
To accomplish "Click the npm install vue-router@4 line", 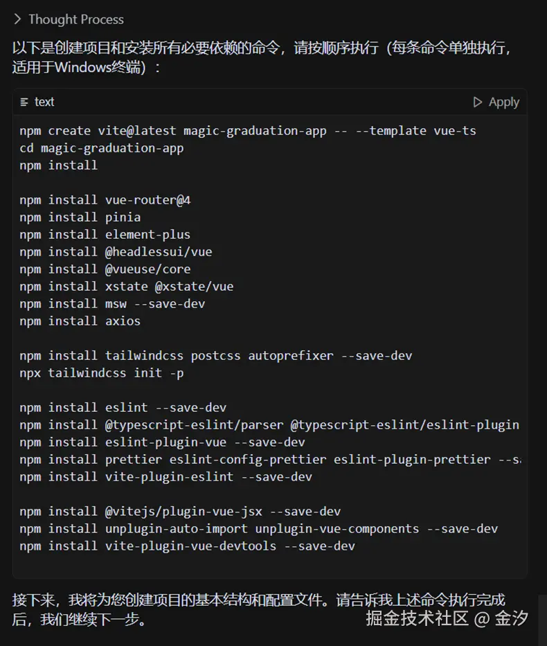I will coord(105,200).
